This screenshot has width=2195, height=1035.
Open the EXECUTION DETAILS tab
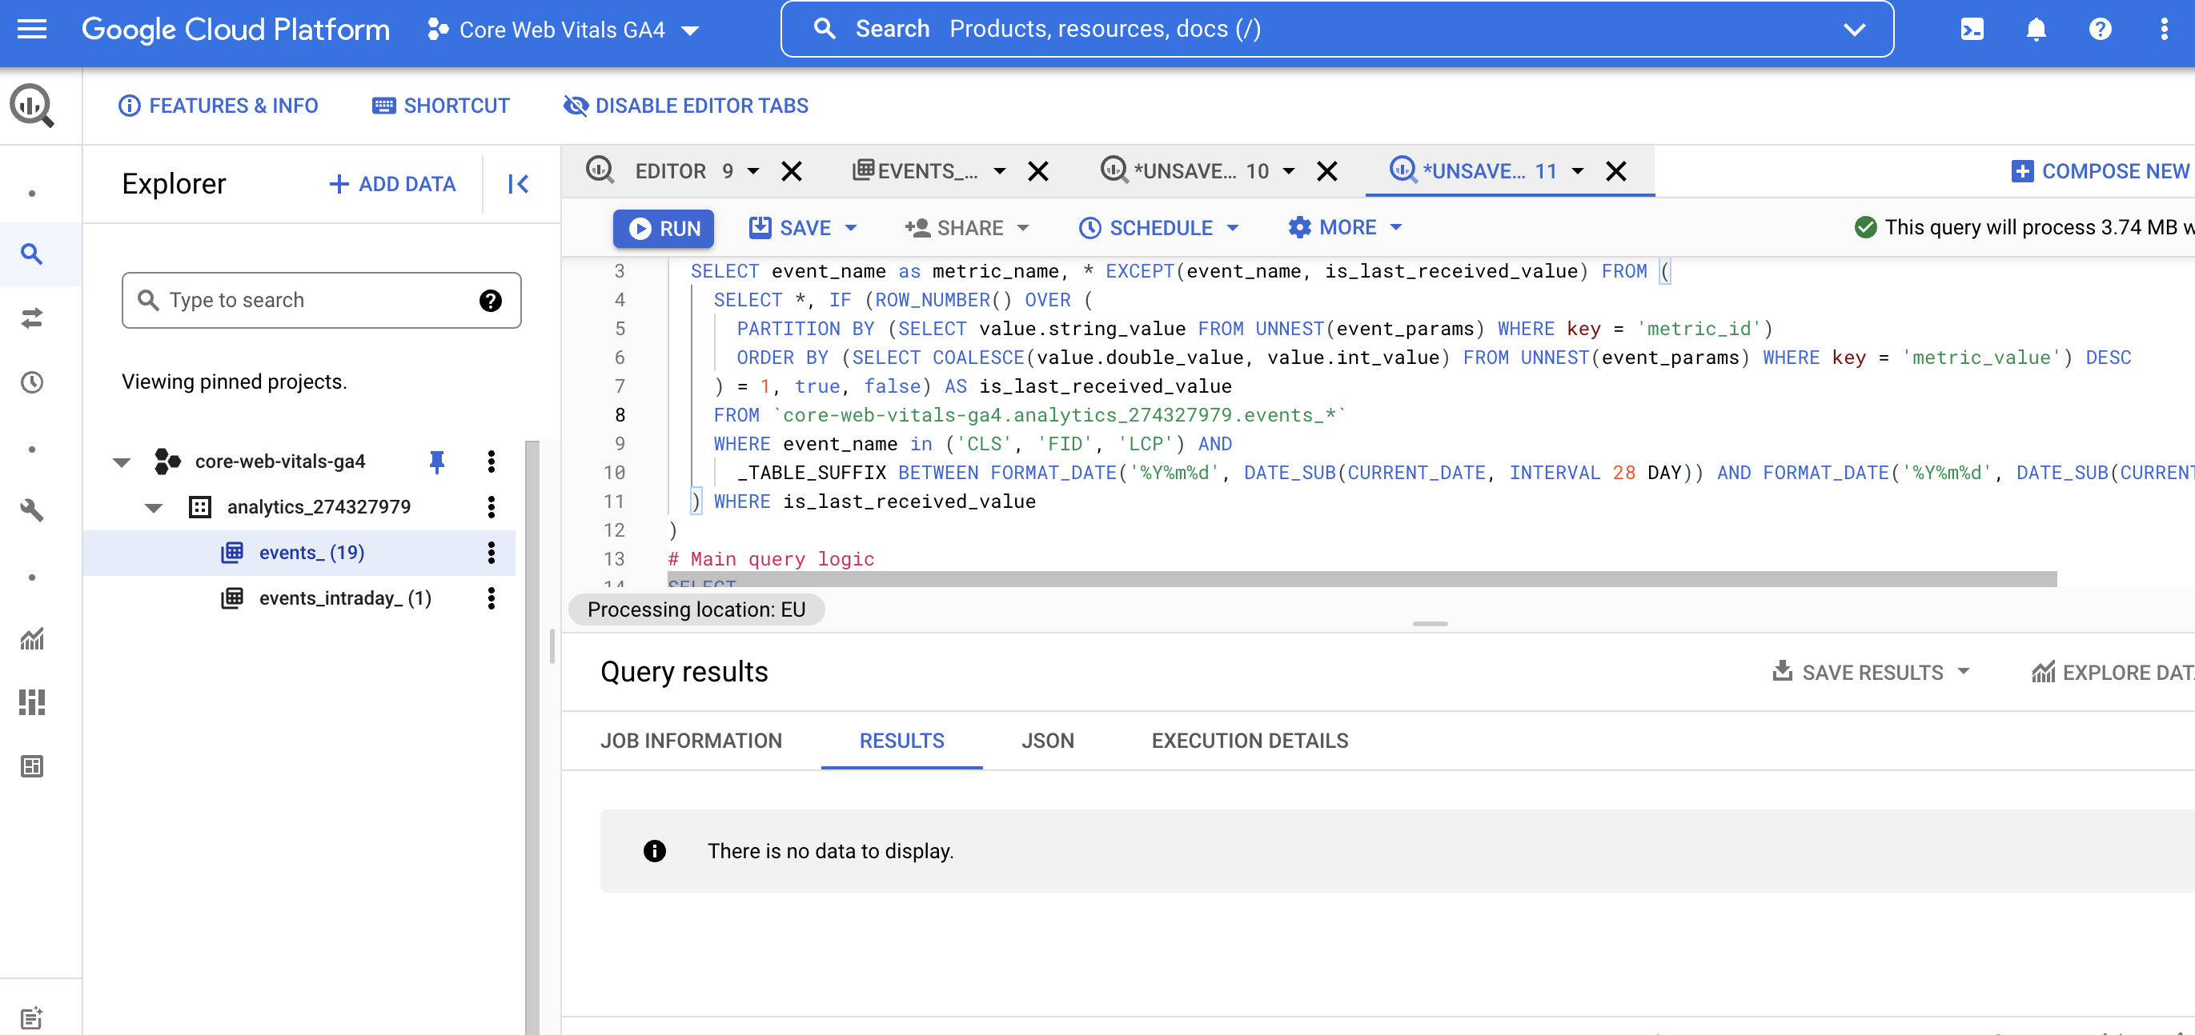pyautogui.click(x=1248, y=741)
